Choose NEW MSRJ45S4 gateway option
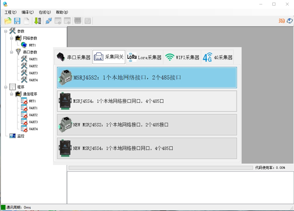Viewport: 294px width, 211px height. [x=147, y=148]
